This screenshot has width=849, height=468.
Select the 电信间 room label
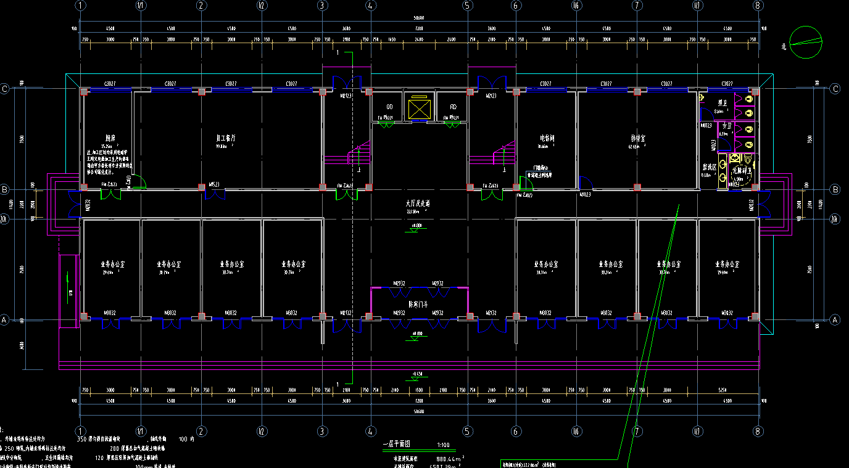tap(546, 139)
